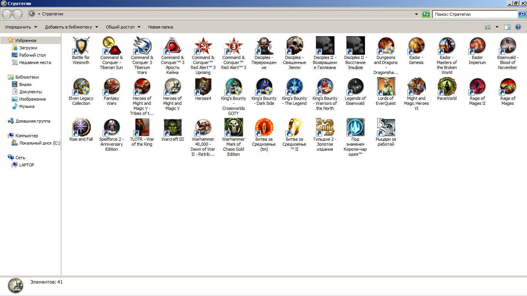527x296 pixels.
Task: Select Eisenwald - Blood of November shortcut
Action: [x=508, y=46]
